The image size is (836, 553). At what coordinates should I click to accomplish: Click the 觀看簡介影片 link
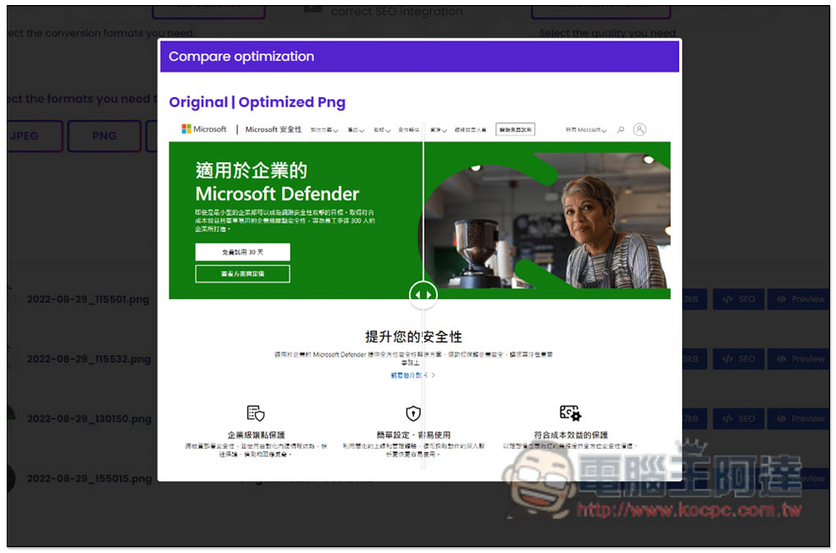click(413, 375)
